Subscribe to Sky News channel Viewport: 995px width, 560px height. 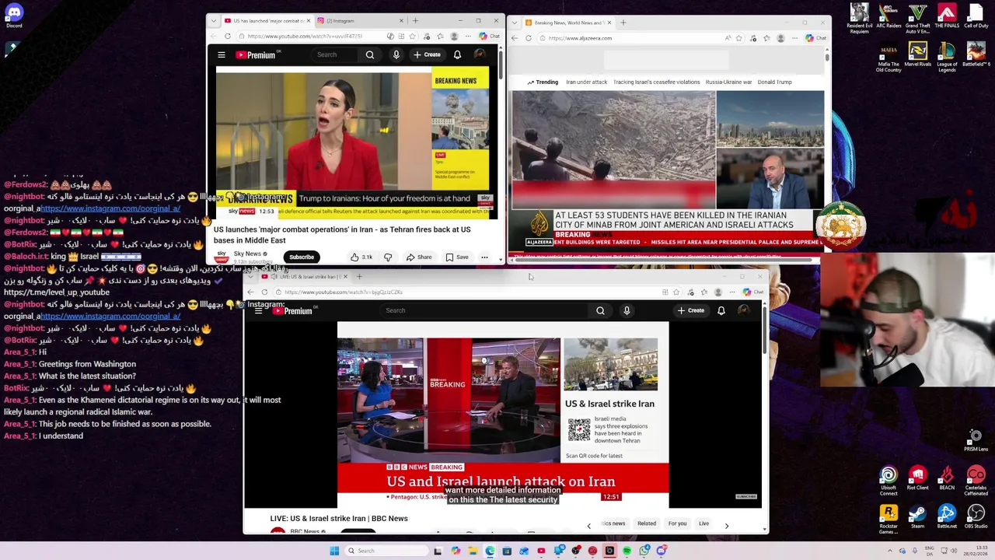(x=302, y=257)
